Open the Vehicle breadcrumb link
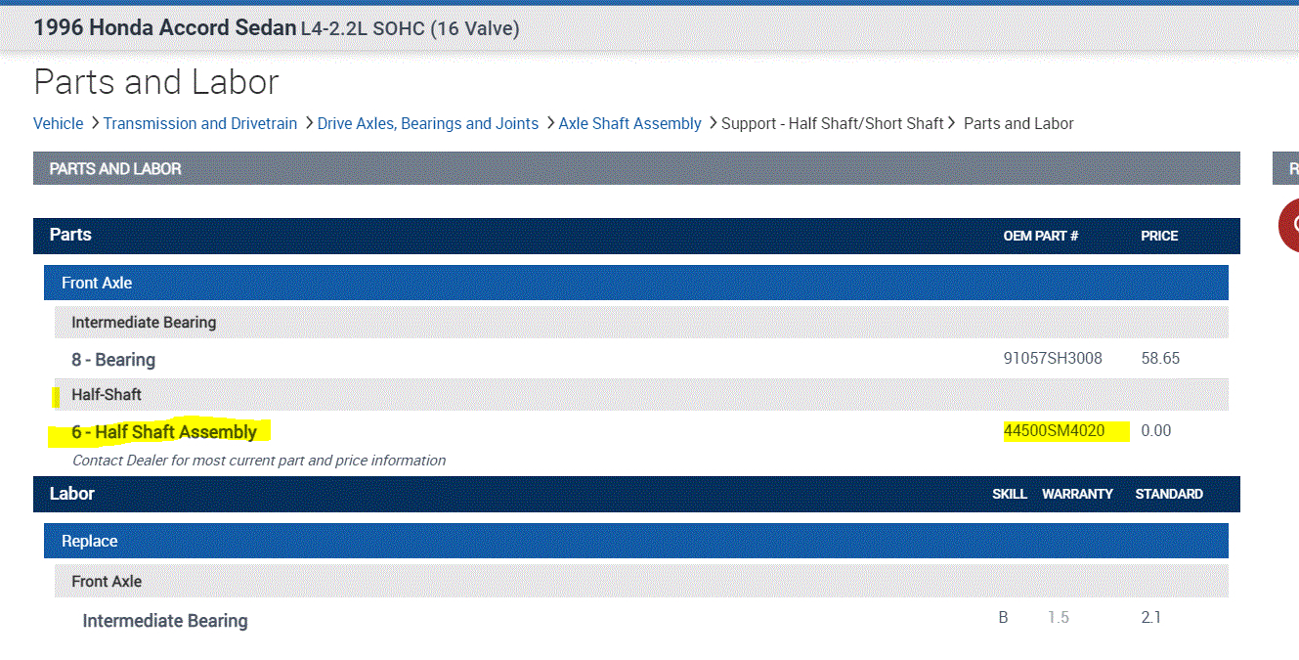 point(58,123)
